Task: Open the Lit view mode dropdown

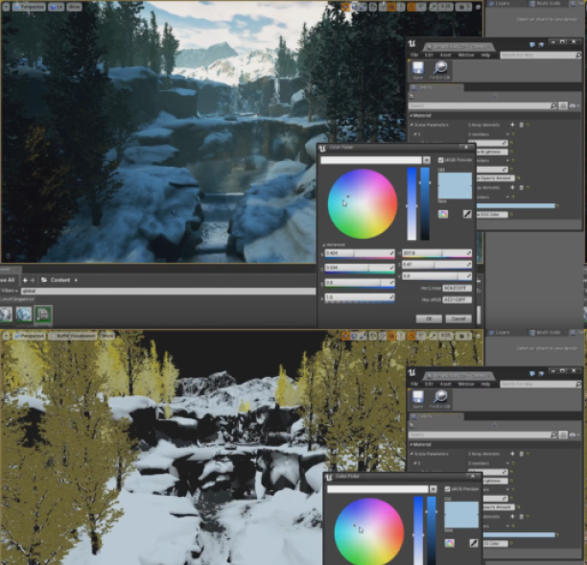Action: [57, 7]
